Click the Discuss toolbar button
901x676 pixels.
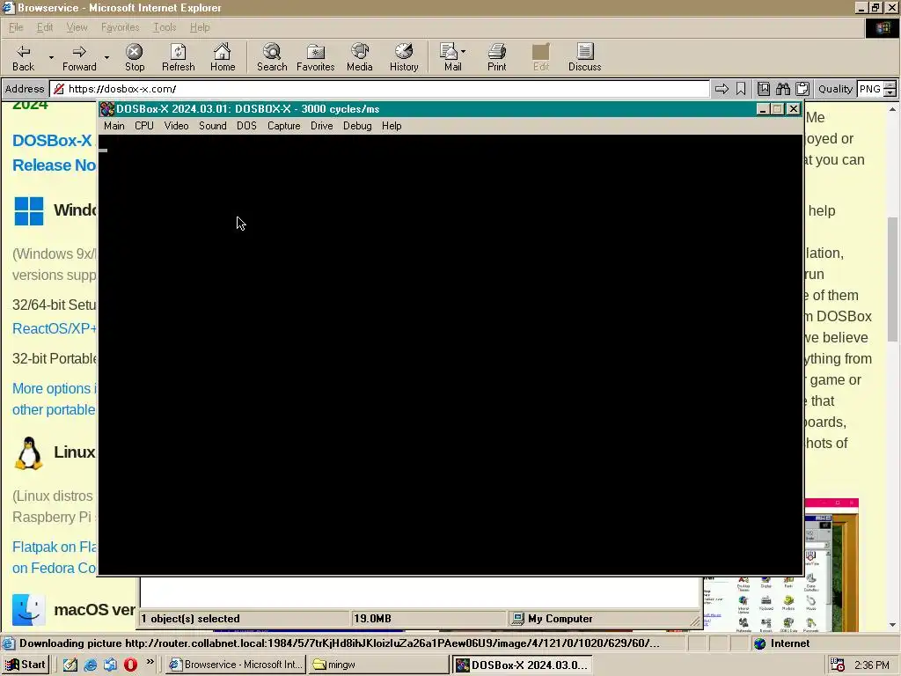tap(585, 57)
